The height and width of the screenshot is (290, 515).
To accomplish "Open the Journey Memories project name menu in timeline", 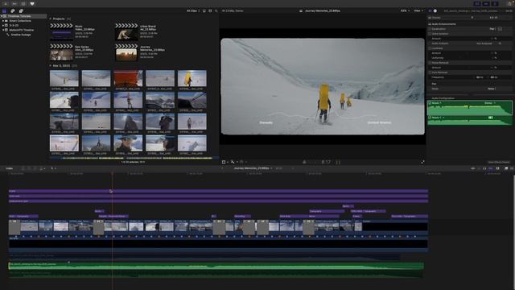I will [253, 168].
